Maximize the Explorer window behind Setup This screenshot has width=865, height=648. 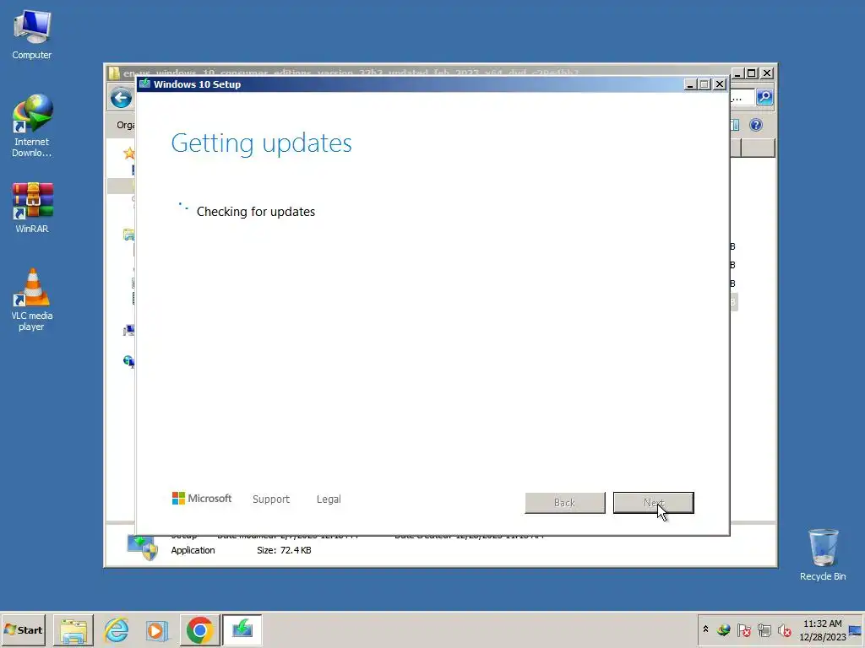751,73
